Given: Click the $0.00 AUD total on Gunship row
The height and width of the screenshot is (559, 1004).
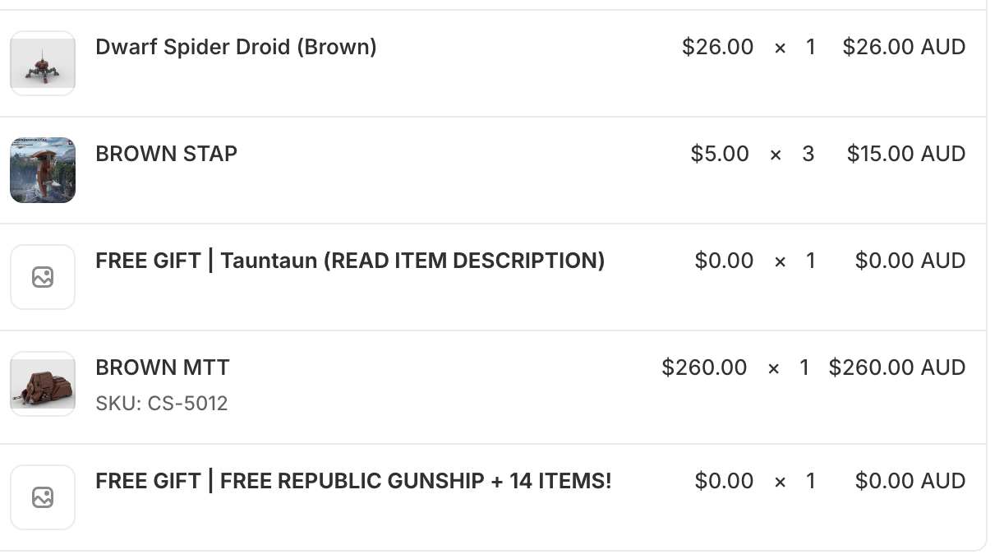Looking at the screenshot, I should click(910, 481).
